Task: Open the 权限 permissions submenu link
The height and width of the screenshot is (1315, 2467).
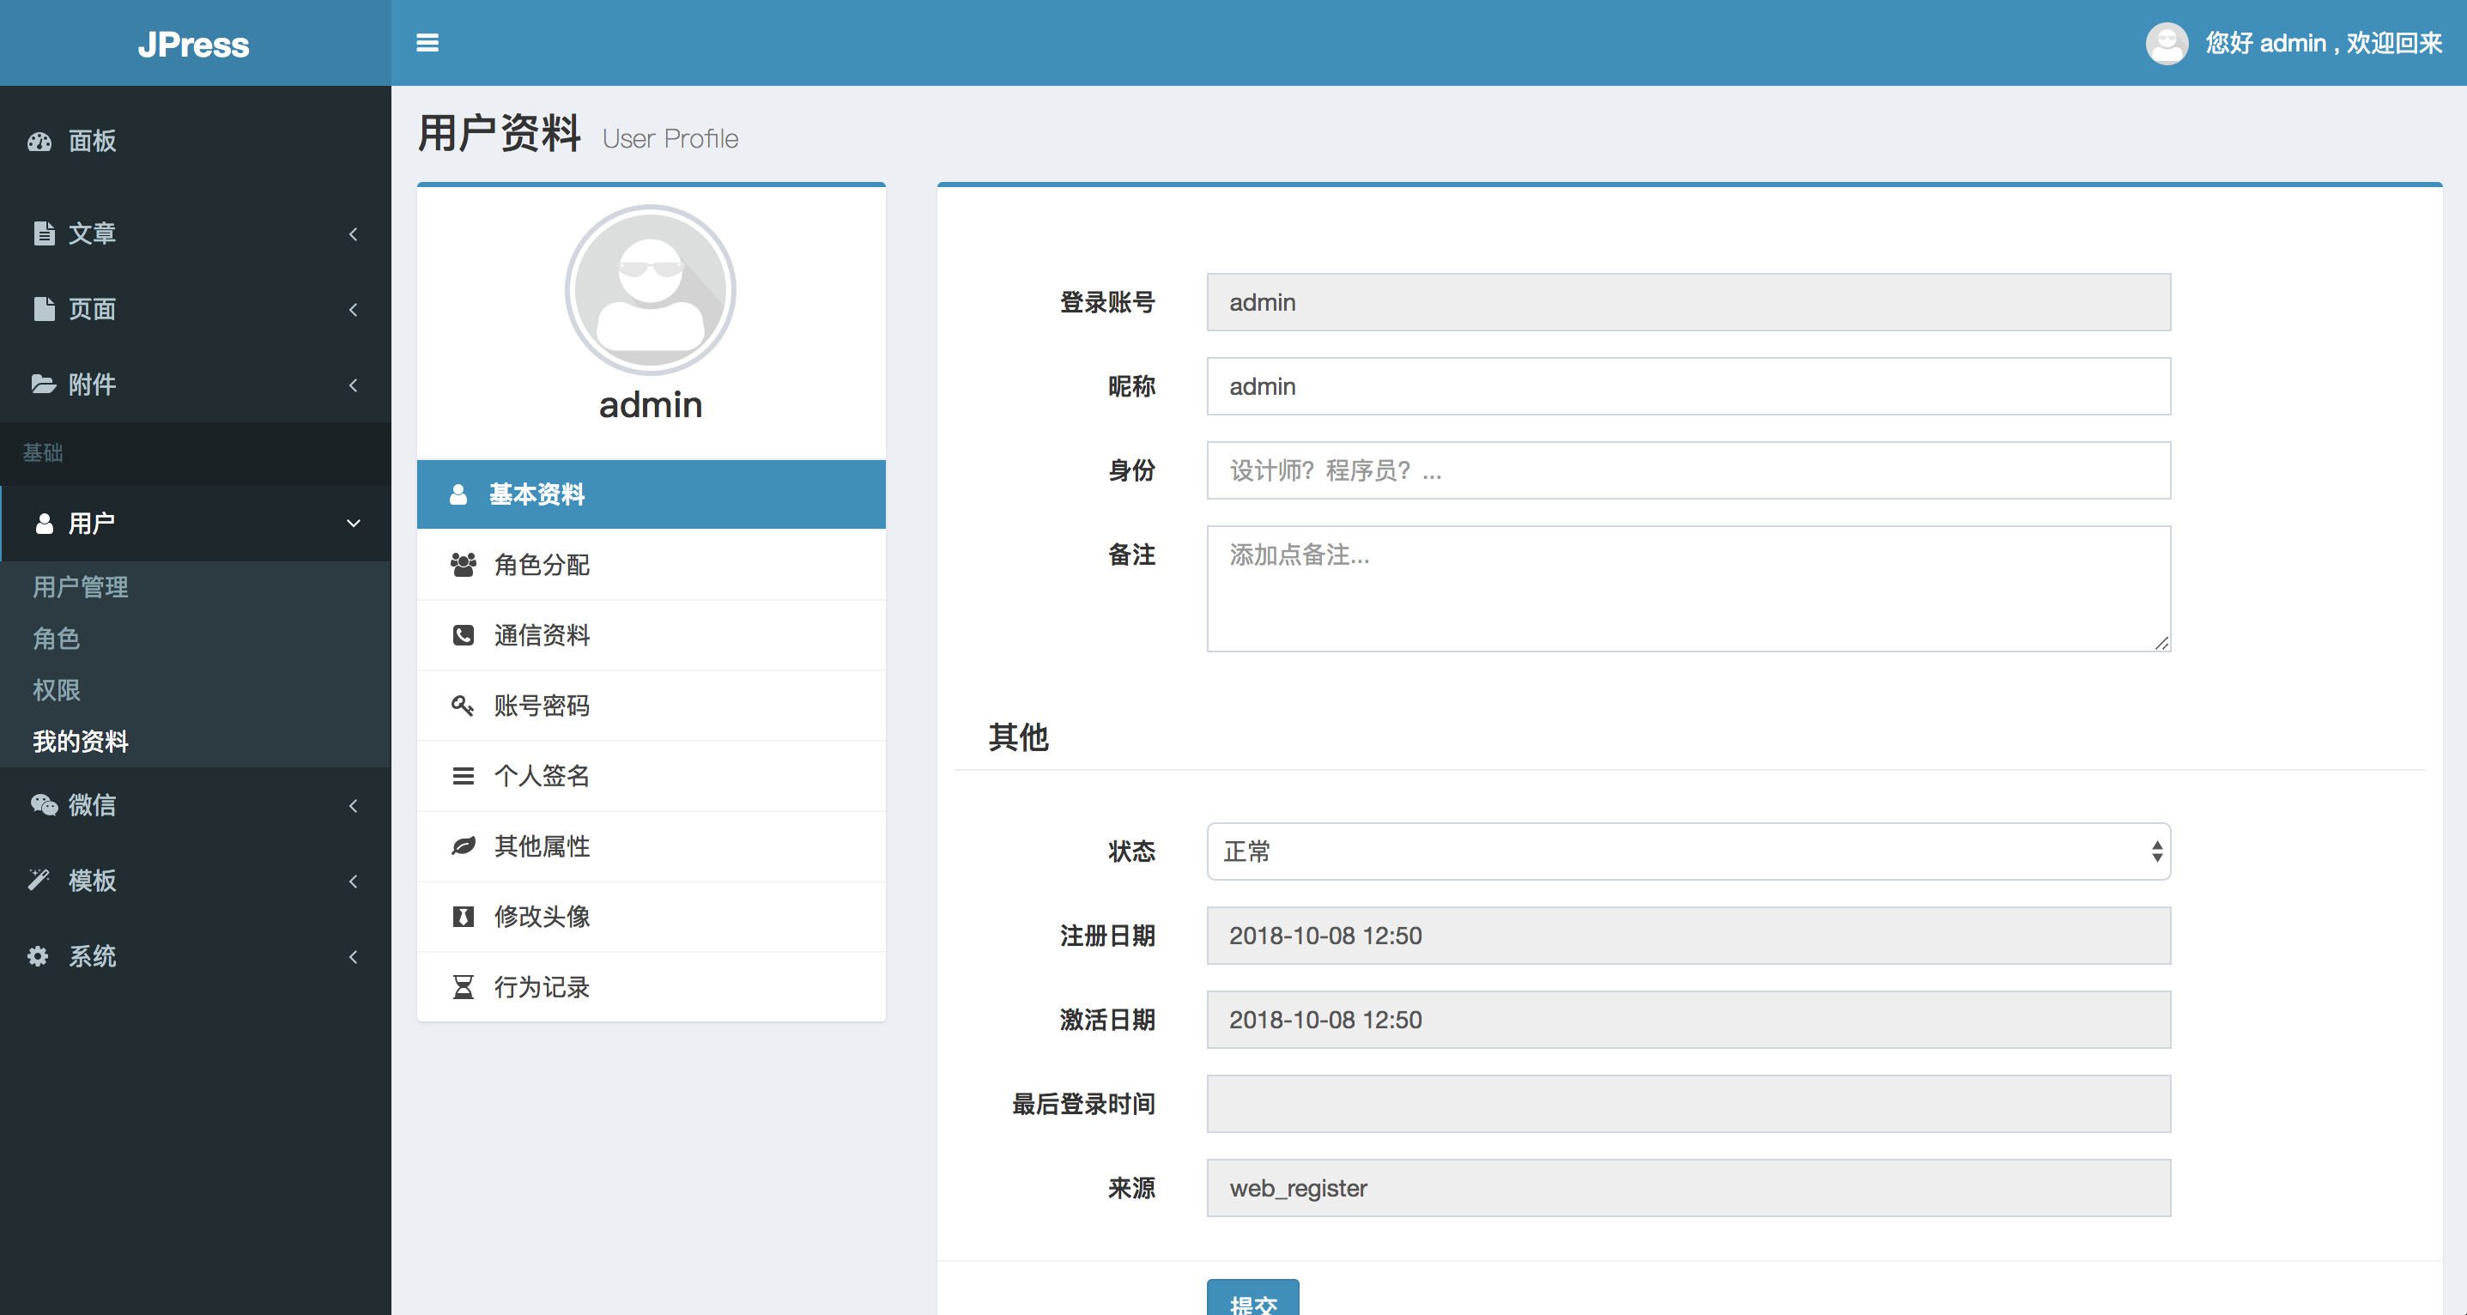Action: pyautogui.click(x=57, y=689)
